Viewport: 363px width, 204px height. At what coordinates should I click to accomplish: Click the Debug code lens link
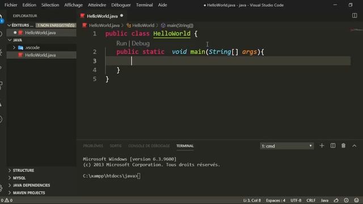click(x=141, y=43)
